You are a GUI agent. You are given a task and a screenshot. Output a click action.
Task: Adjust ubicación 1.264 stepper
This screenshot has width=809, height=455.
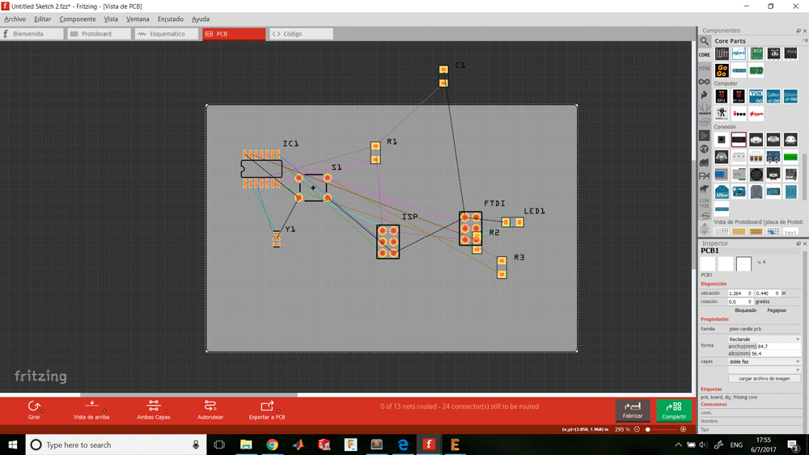(750, 293)
